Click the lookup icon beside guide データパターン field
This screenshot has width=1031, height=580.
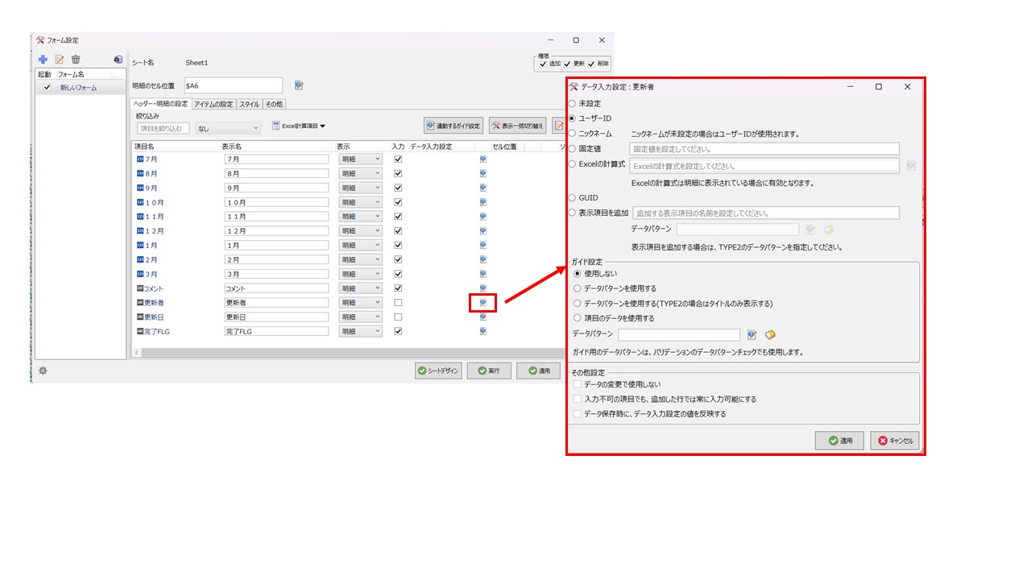752,334
